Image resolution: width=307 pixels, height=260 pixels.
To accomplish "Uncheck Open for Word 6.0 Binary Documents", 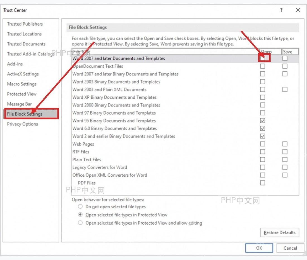I will click(x=263, y=128).
